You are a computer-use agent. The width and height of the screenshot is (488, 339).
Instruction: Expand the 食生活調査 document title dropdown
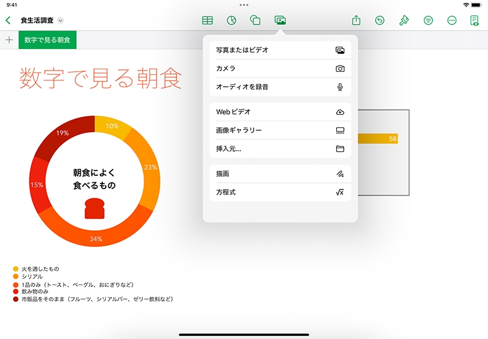[x=60, y=20]
